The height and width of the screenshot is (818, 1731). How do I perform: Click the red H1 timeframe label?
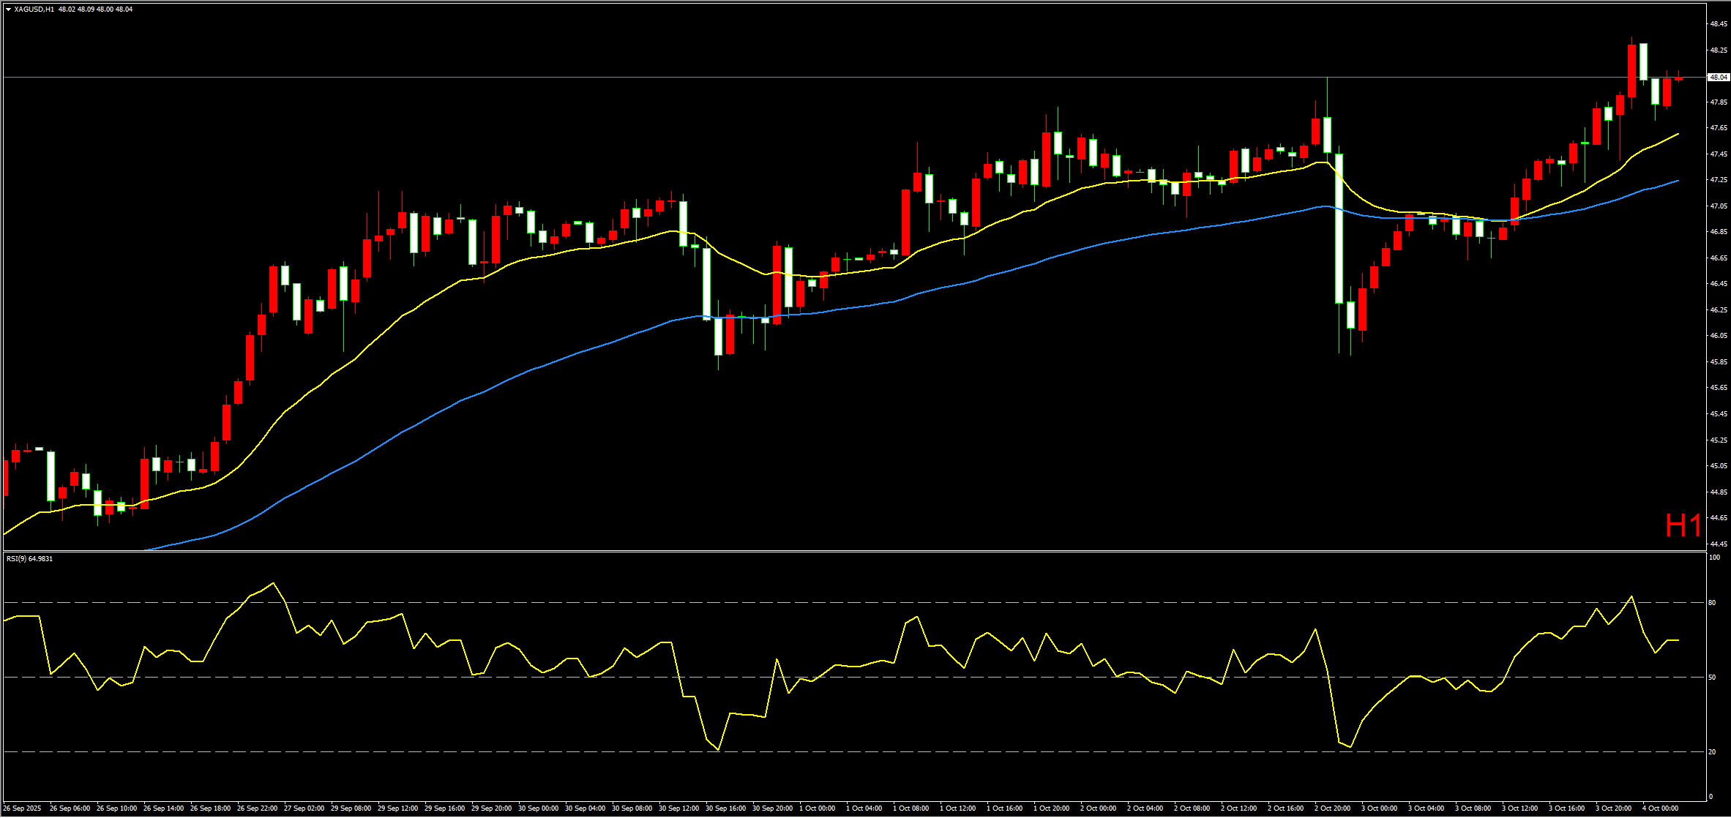(1683, 525)
